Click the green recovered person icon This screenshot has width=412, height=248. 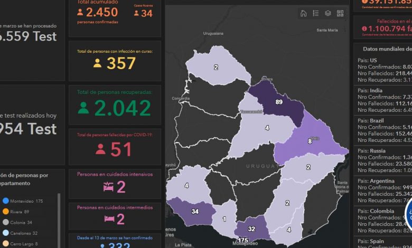tap(83, 108)
